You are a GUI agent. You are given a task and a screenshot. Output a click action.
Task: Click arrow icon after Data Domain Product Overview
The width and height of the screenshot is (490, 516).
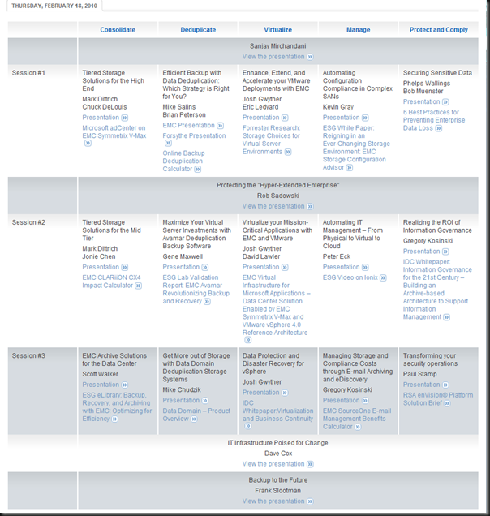194,419
